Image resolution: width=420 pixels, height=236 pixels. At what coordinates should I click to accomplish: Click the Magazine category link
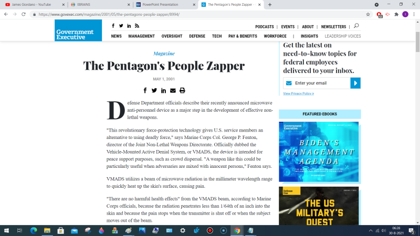point(164,53)
